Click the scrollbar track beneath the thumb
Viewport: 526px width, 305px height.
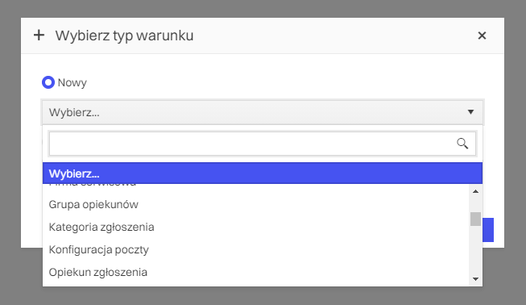[475, 250]
